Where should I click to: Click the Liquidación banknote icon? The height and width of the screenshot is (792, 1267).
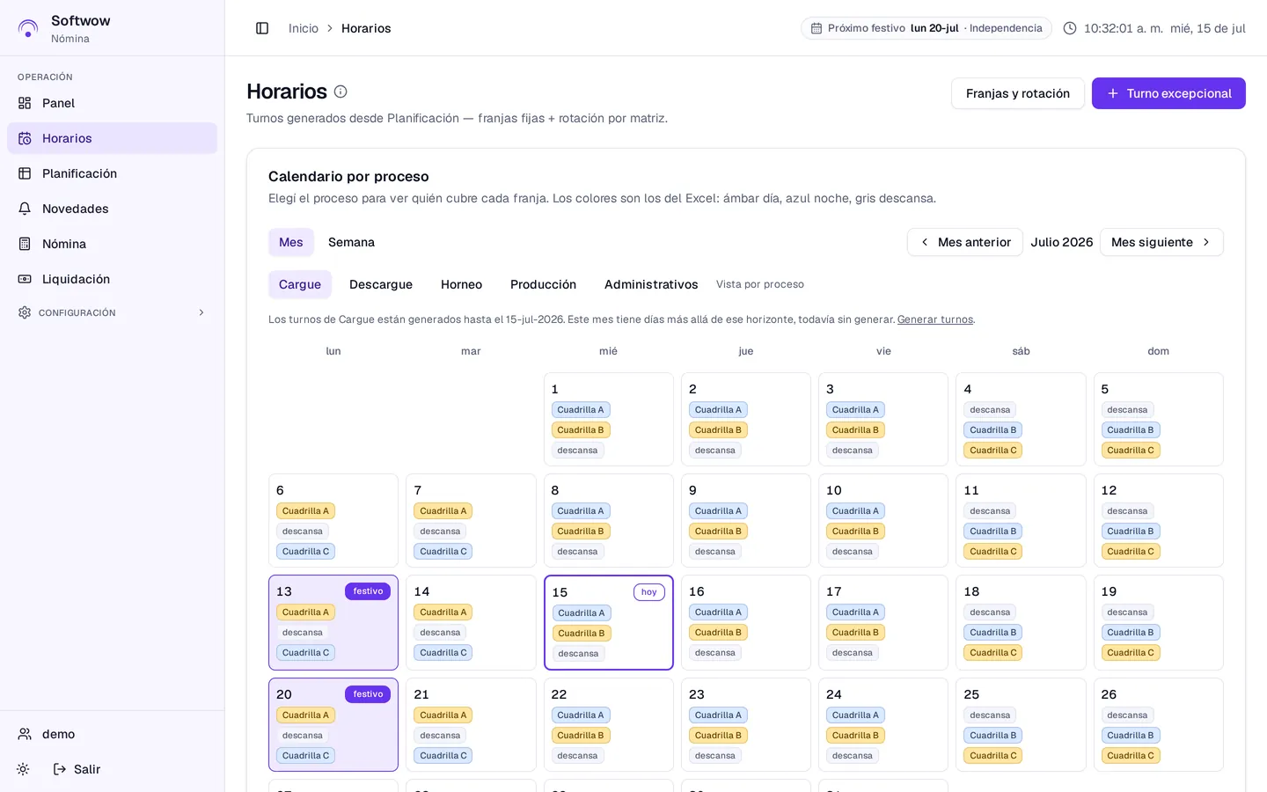25,279
